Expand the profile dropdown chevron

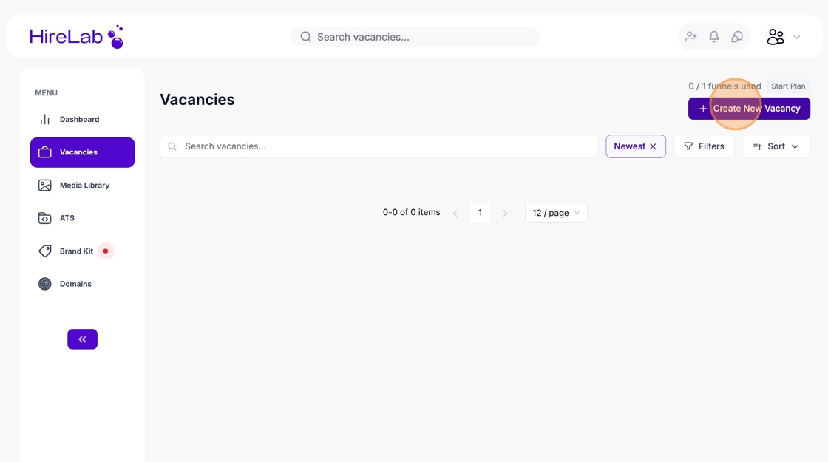point(796,38)
